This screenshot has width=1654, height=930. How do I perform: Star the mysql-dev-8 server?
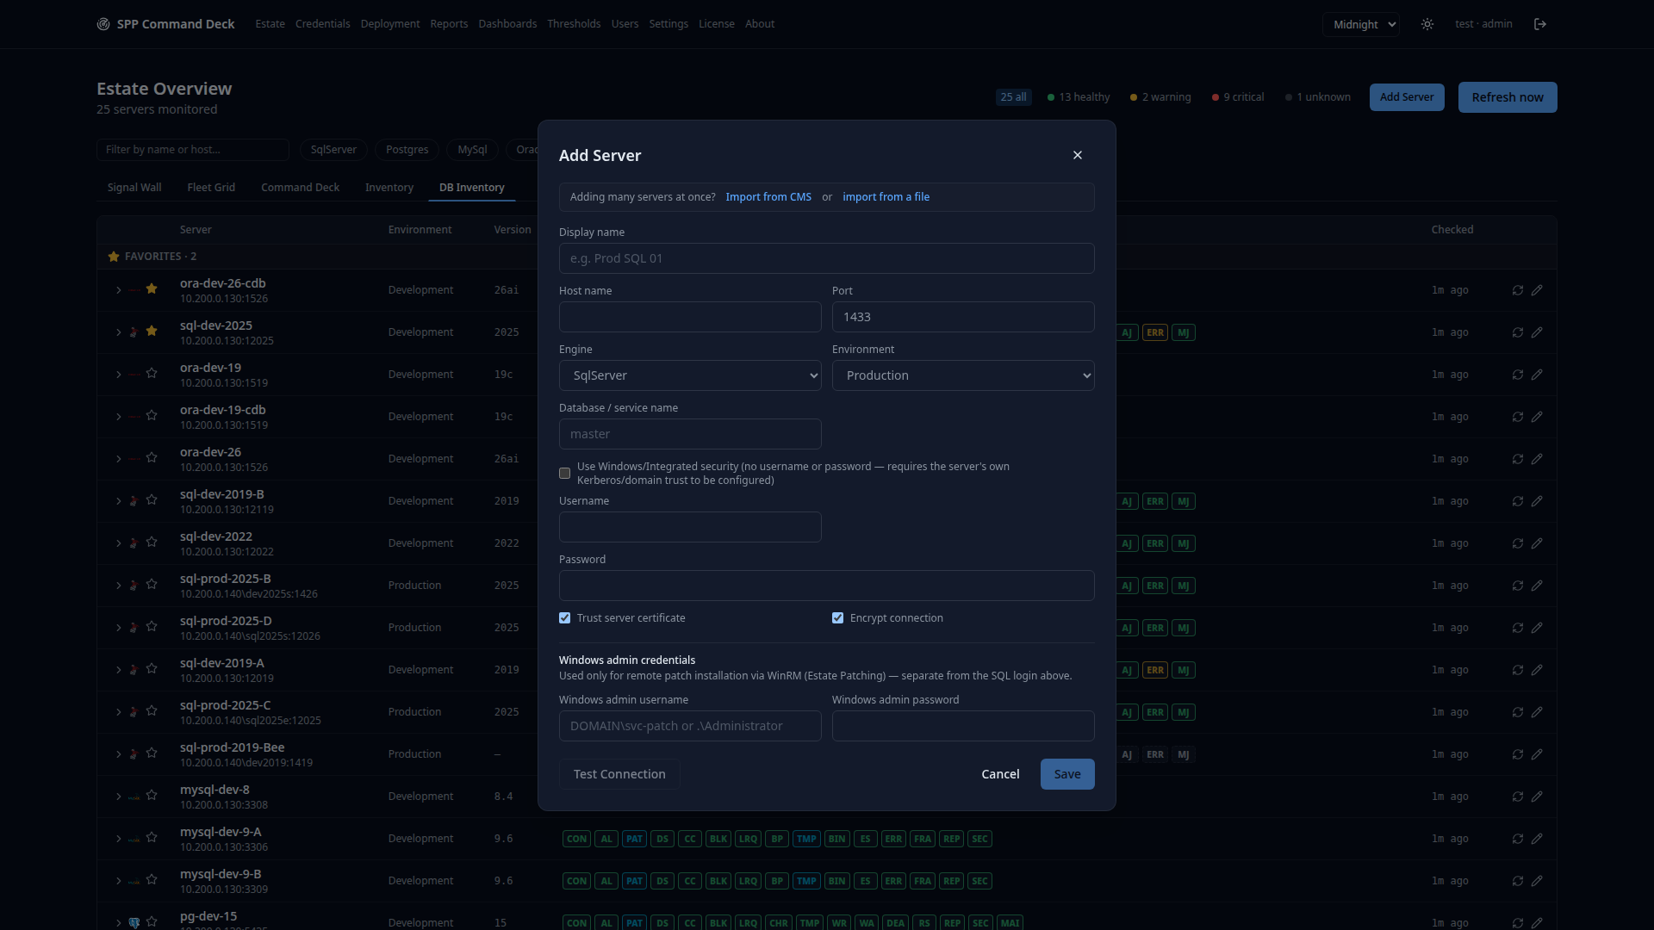tap(152, 796)
